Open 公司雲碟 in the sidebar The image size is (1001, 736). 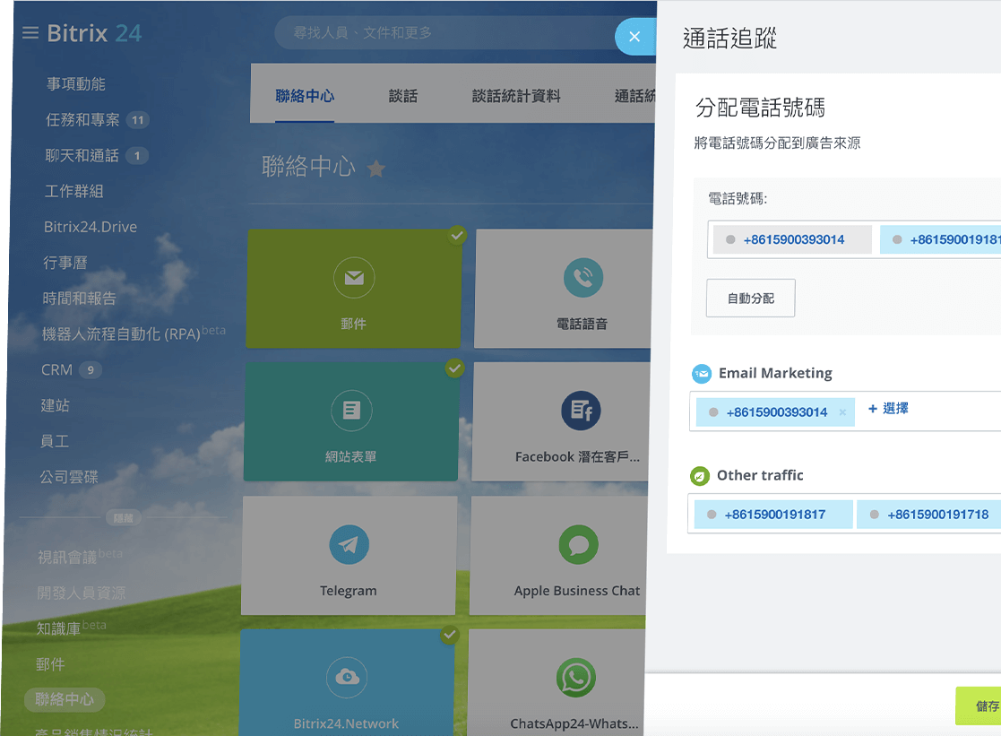pyautogui.click(x=69, y=477)
